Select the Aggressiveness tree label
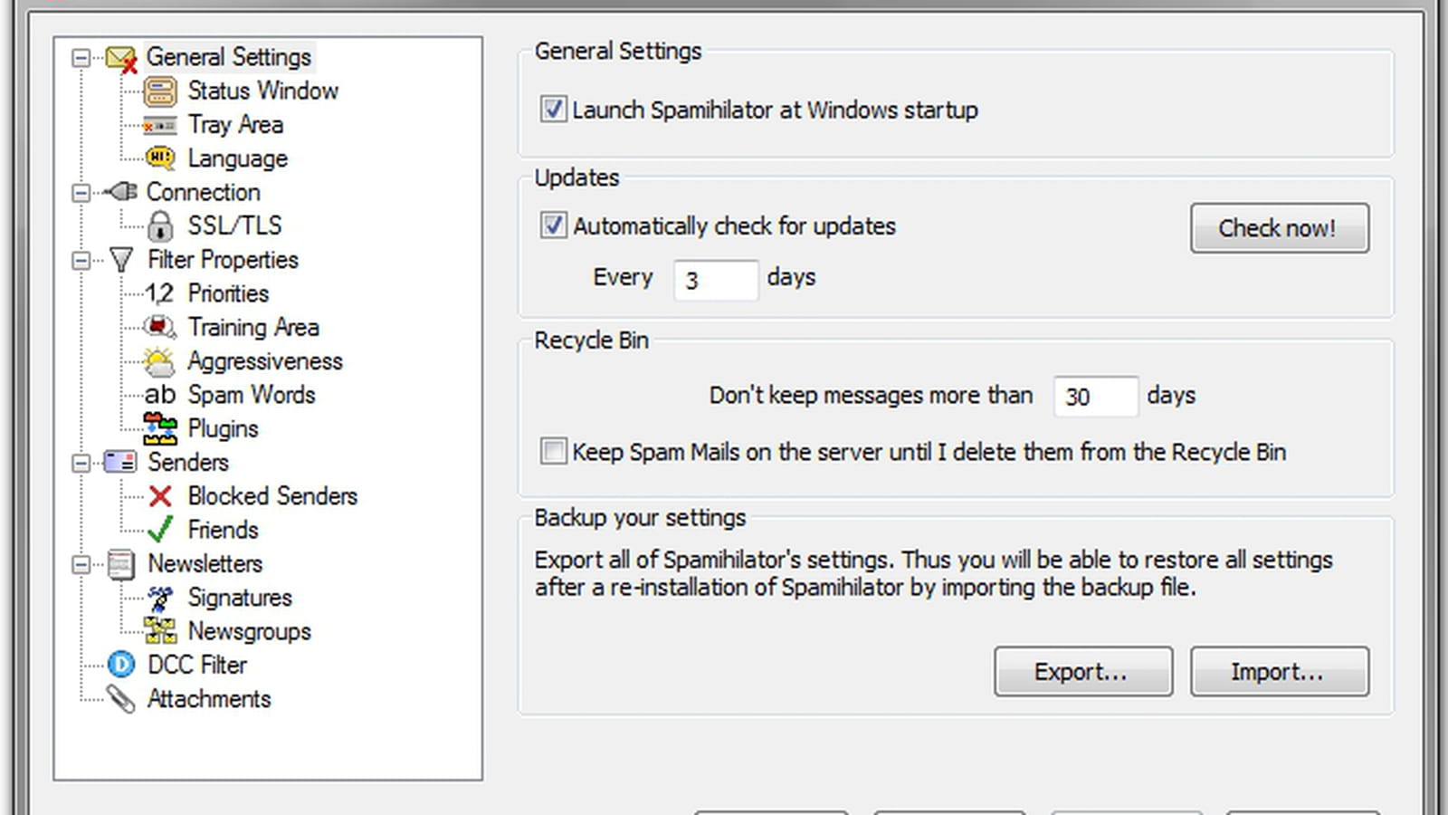 tap(265, 361)
